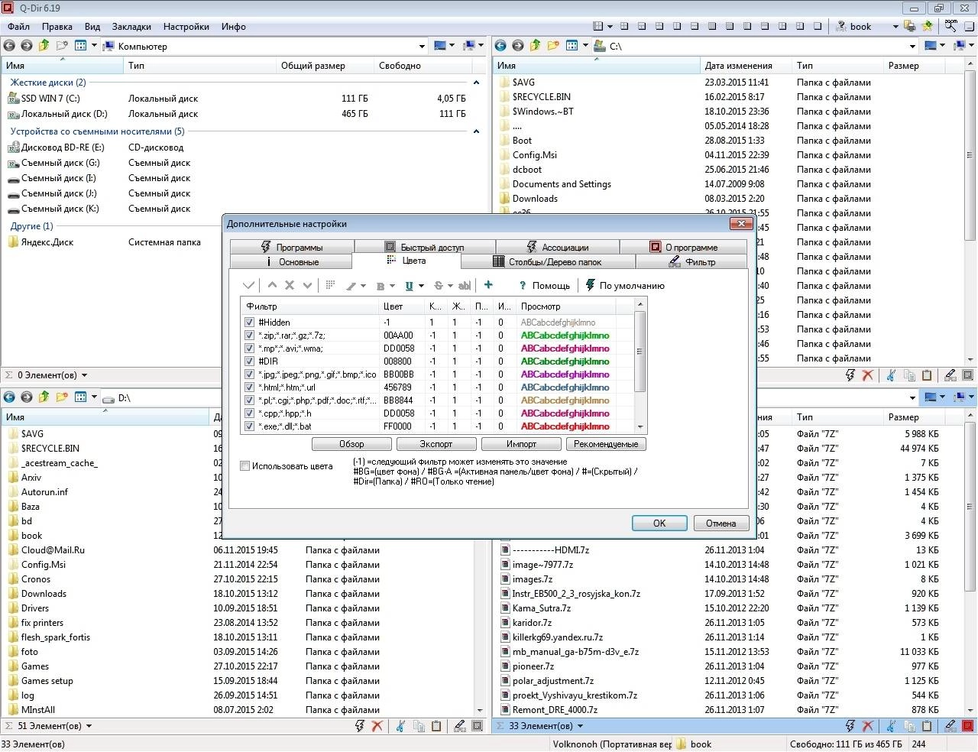Go back in top-right C:\ pane
978x752 pixels.
(501, 46)
